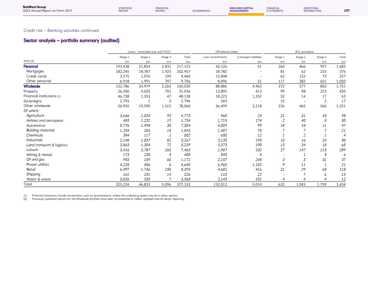Open the Strategic Report section tab
This screenshot has width=368, height=290.
(x=125, y=9)
